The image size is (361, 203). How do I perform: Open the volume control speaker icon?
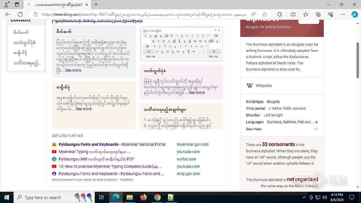325,197
